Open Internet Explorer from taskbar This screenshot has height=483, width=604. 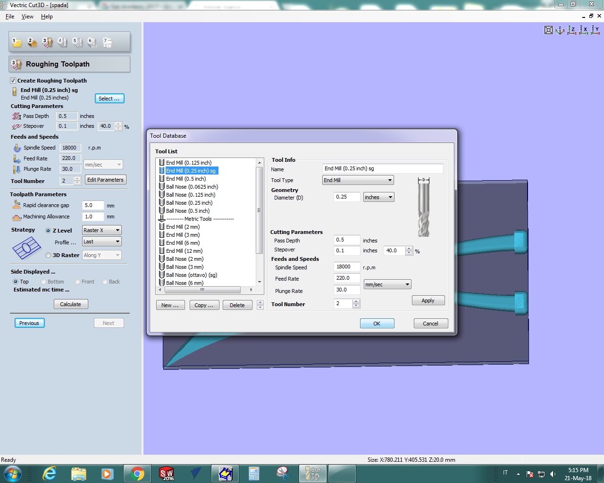(x=49, y=473)
